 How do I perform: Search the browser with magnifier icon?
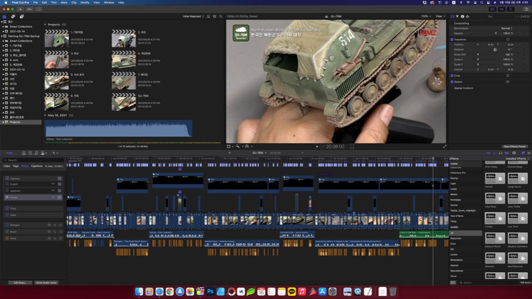[221, 17]
